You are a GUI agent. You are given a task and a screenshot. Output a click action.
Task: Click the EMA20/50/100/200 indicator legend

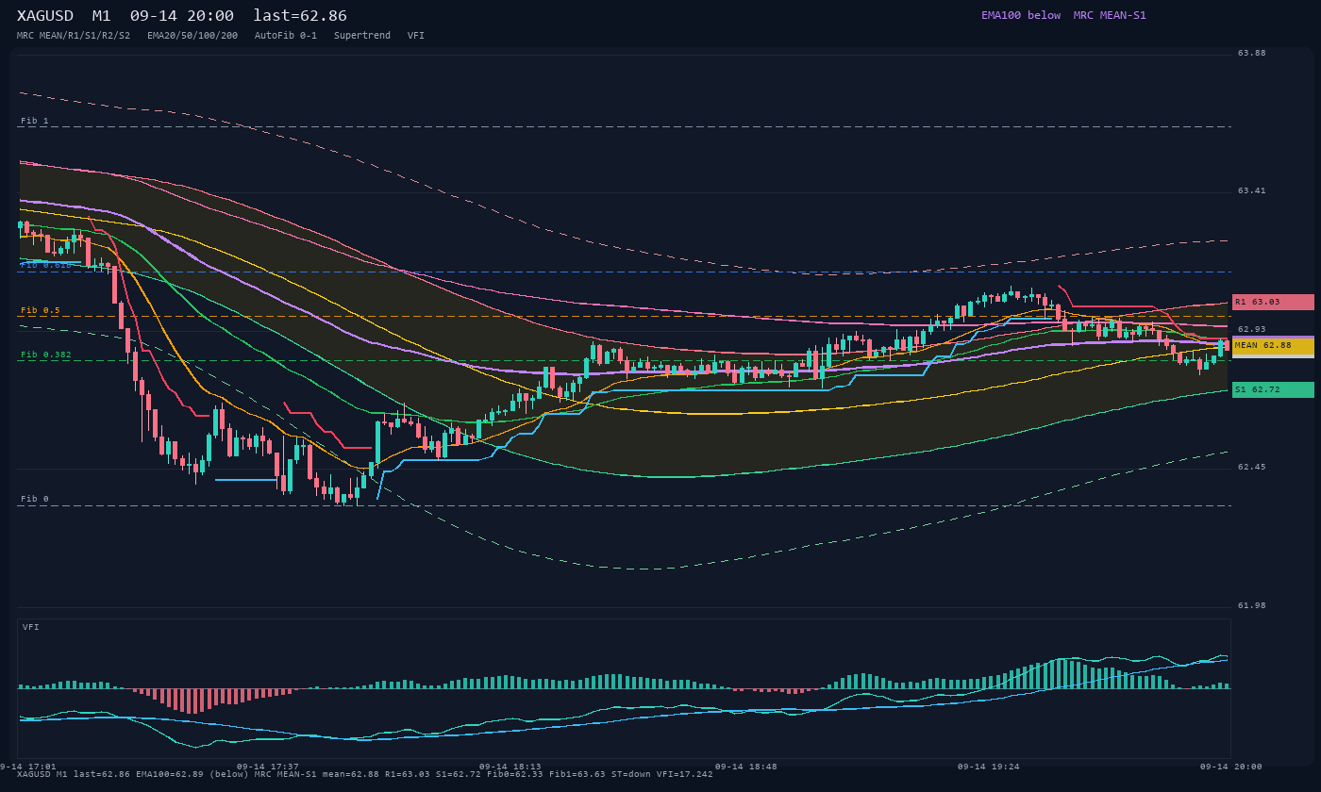192,36
